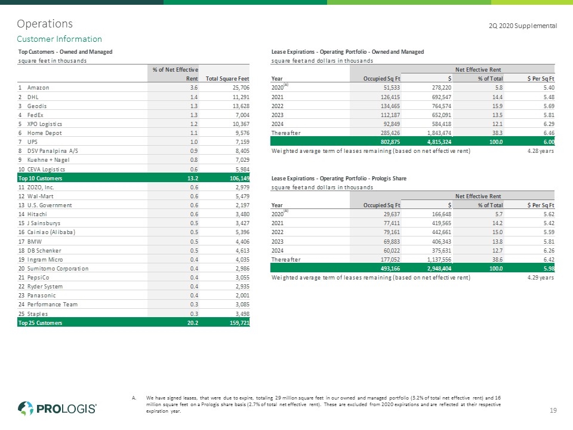
Task: Click the Panasonic customer name
Action: [x=42, y=296]
